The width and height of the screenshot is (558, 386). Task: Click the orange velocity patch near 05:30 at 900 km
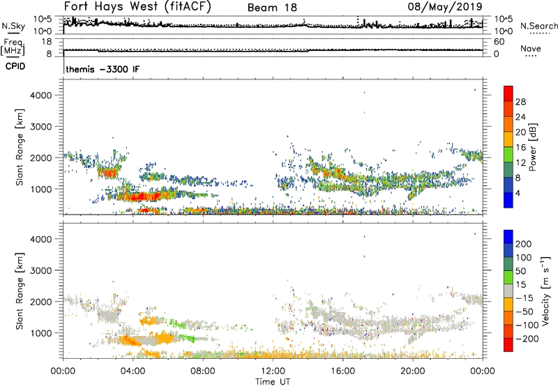(x=164, y=337)
